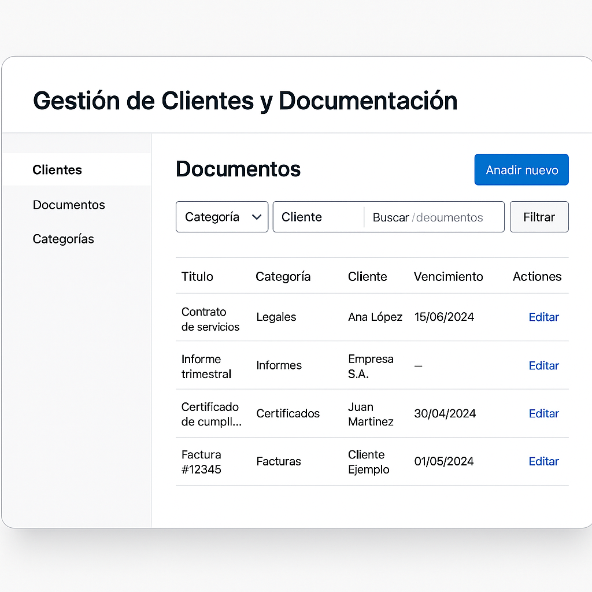Edit the Certificado de cumplimiento entry
The image size is (592, 592).
[543, 413]
